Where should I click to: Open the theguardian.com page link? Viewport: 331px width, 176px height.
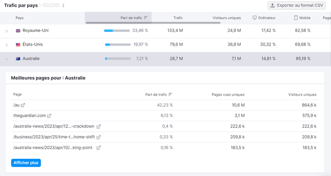pyautogui.click(x=30, y=115)
